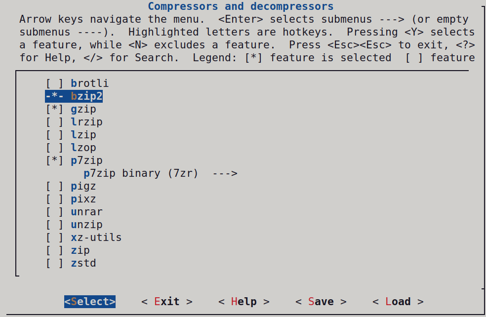The height and width of the screenshot is (317, 486).
Task: Select the zstd menu entry
Action: click(83, 263)
